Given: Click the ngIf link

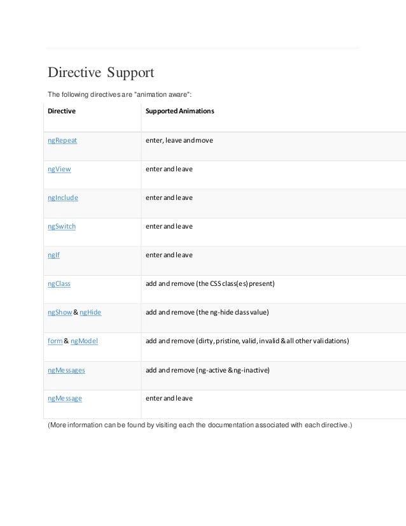Looking at the screenshot, I should coord(53,255).
